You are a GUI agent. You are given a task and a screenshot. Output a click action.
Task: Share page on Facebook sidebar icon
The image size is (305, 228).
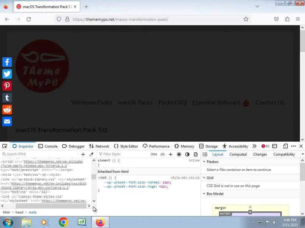(x=7, y=62)
